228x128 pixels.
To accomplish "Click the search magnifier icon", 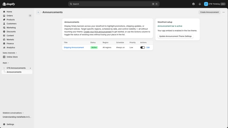I will [x=71, y=4].
